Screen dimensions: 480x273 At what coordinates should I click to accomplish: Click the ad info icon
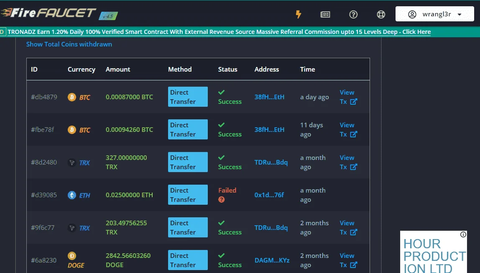coord(463,234)
